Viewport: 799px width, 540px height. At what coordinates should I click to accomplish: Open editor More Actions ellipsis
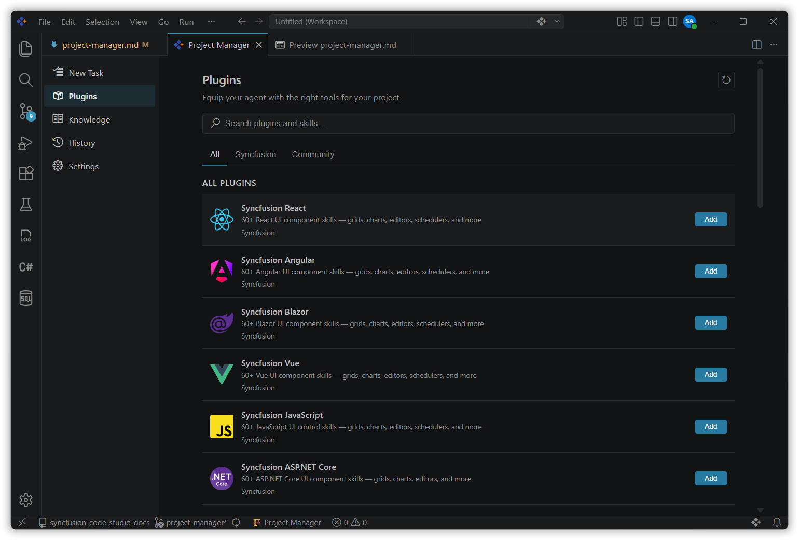coord(774,45)
